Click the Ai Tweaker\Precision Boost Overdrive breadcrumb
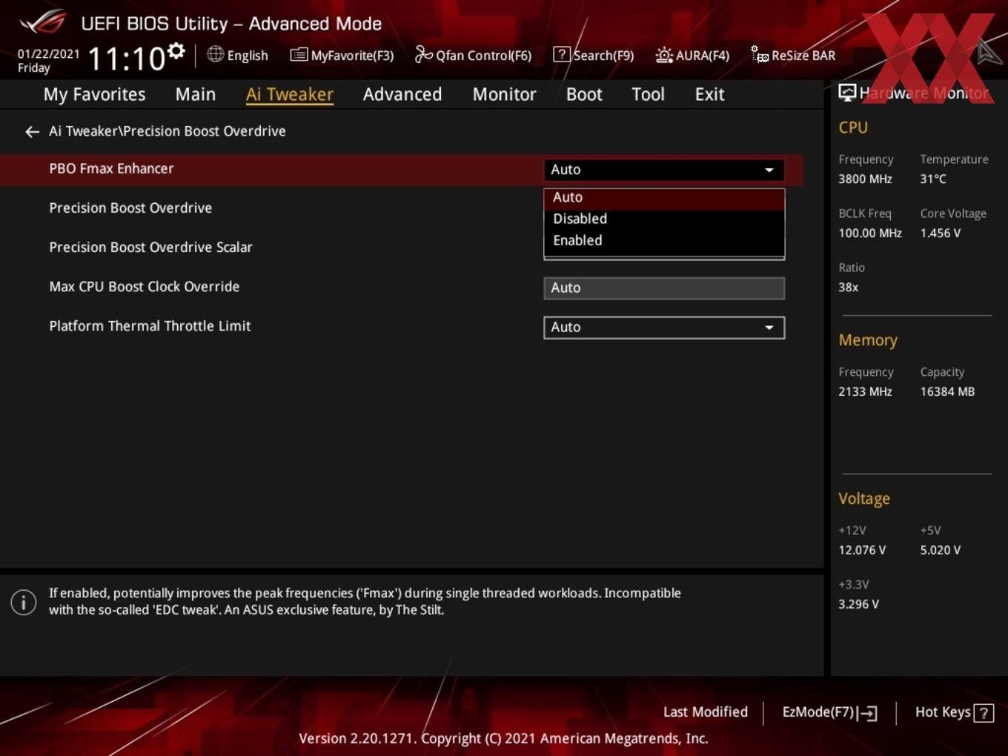The image size is (1008, 756). click(168, 131)
